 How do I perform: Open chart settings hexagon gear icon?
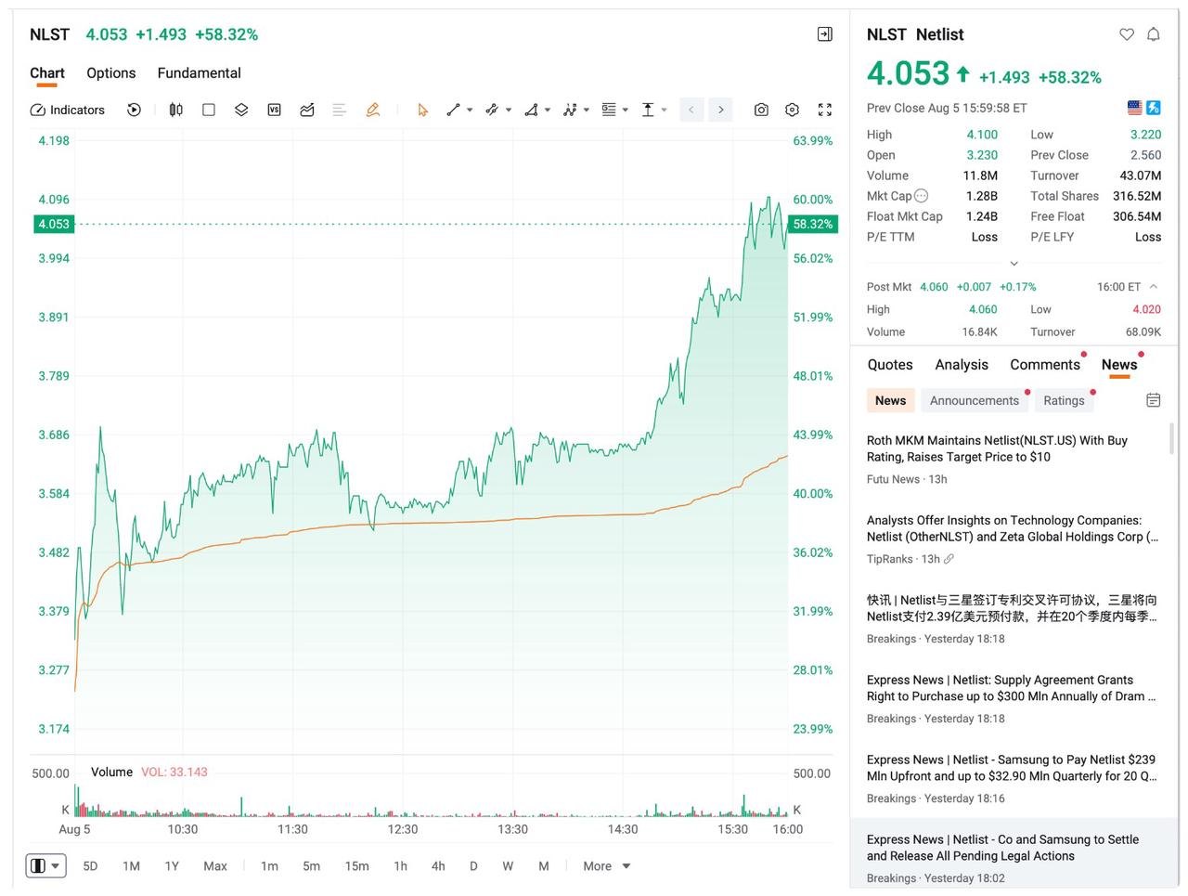pyautogui.click(x=792, y=110)
